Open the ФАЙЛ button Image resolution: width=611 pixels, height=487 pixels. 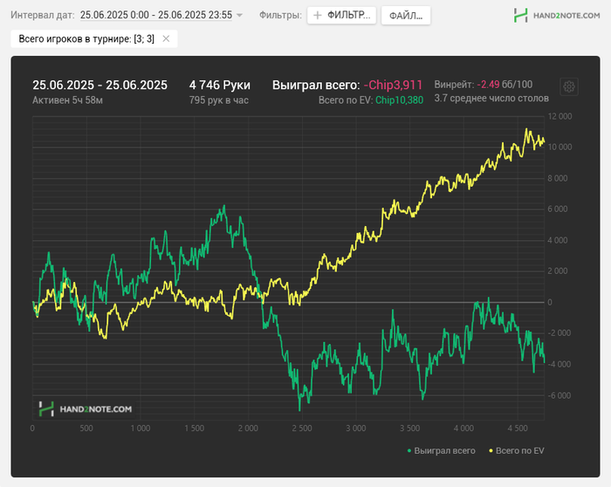click(x=406, y=16)
